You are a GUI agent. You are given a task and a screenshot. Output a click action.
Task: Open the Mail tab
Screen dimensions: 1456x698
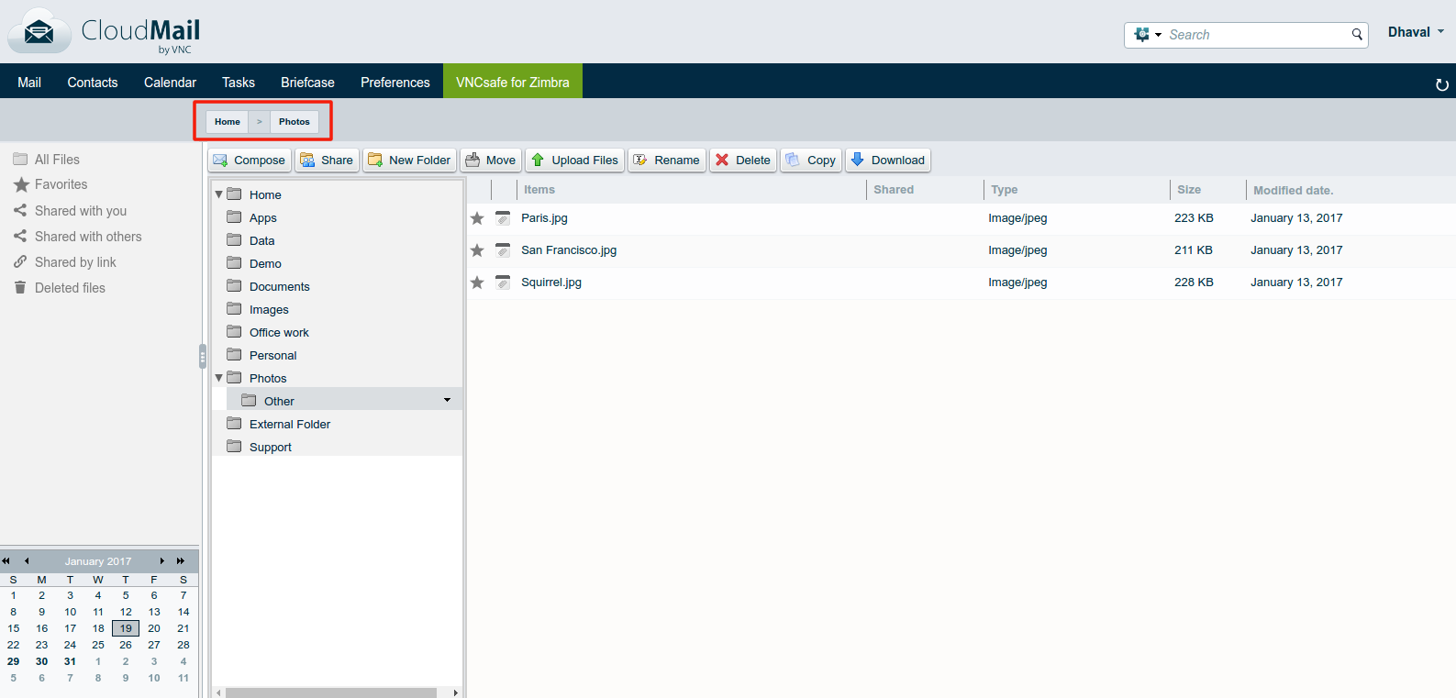pos(29,82)
